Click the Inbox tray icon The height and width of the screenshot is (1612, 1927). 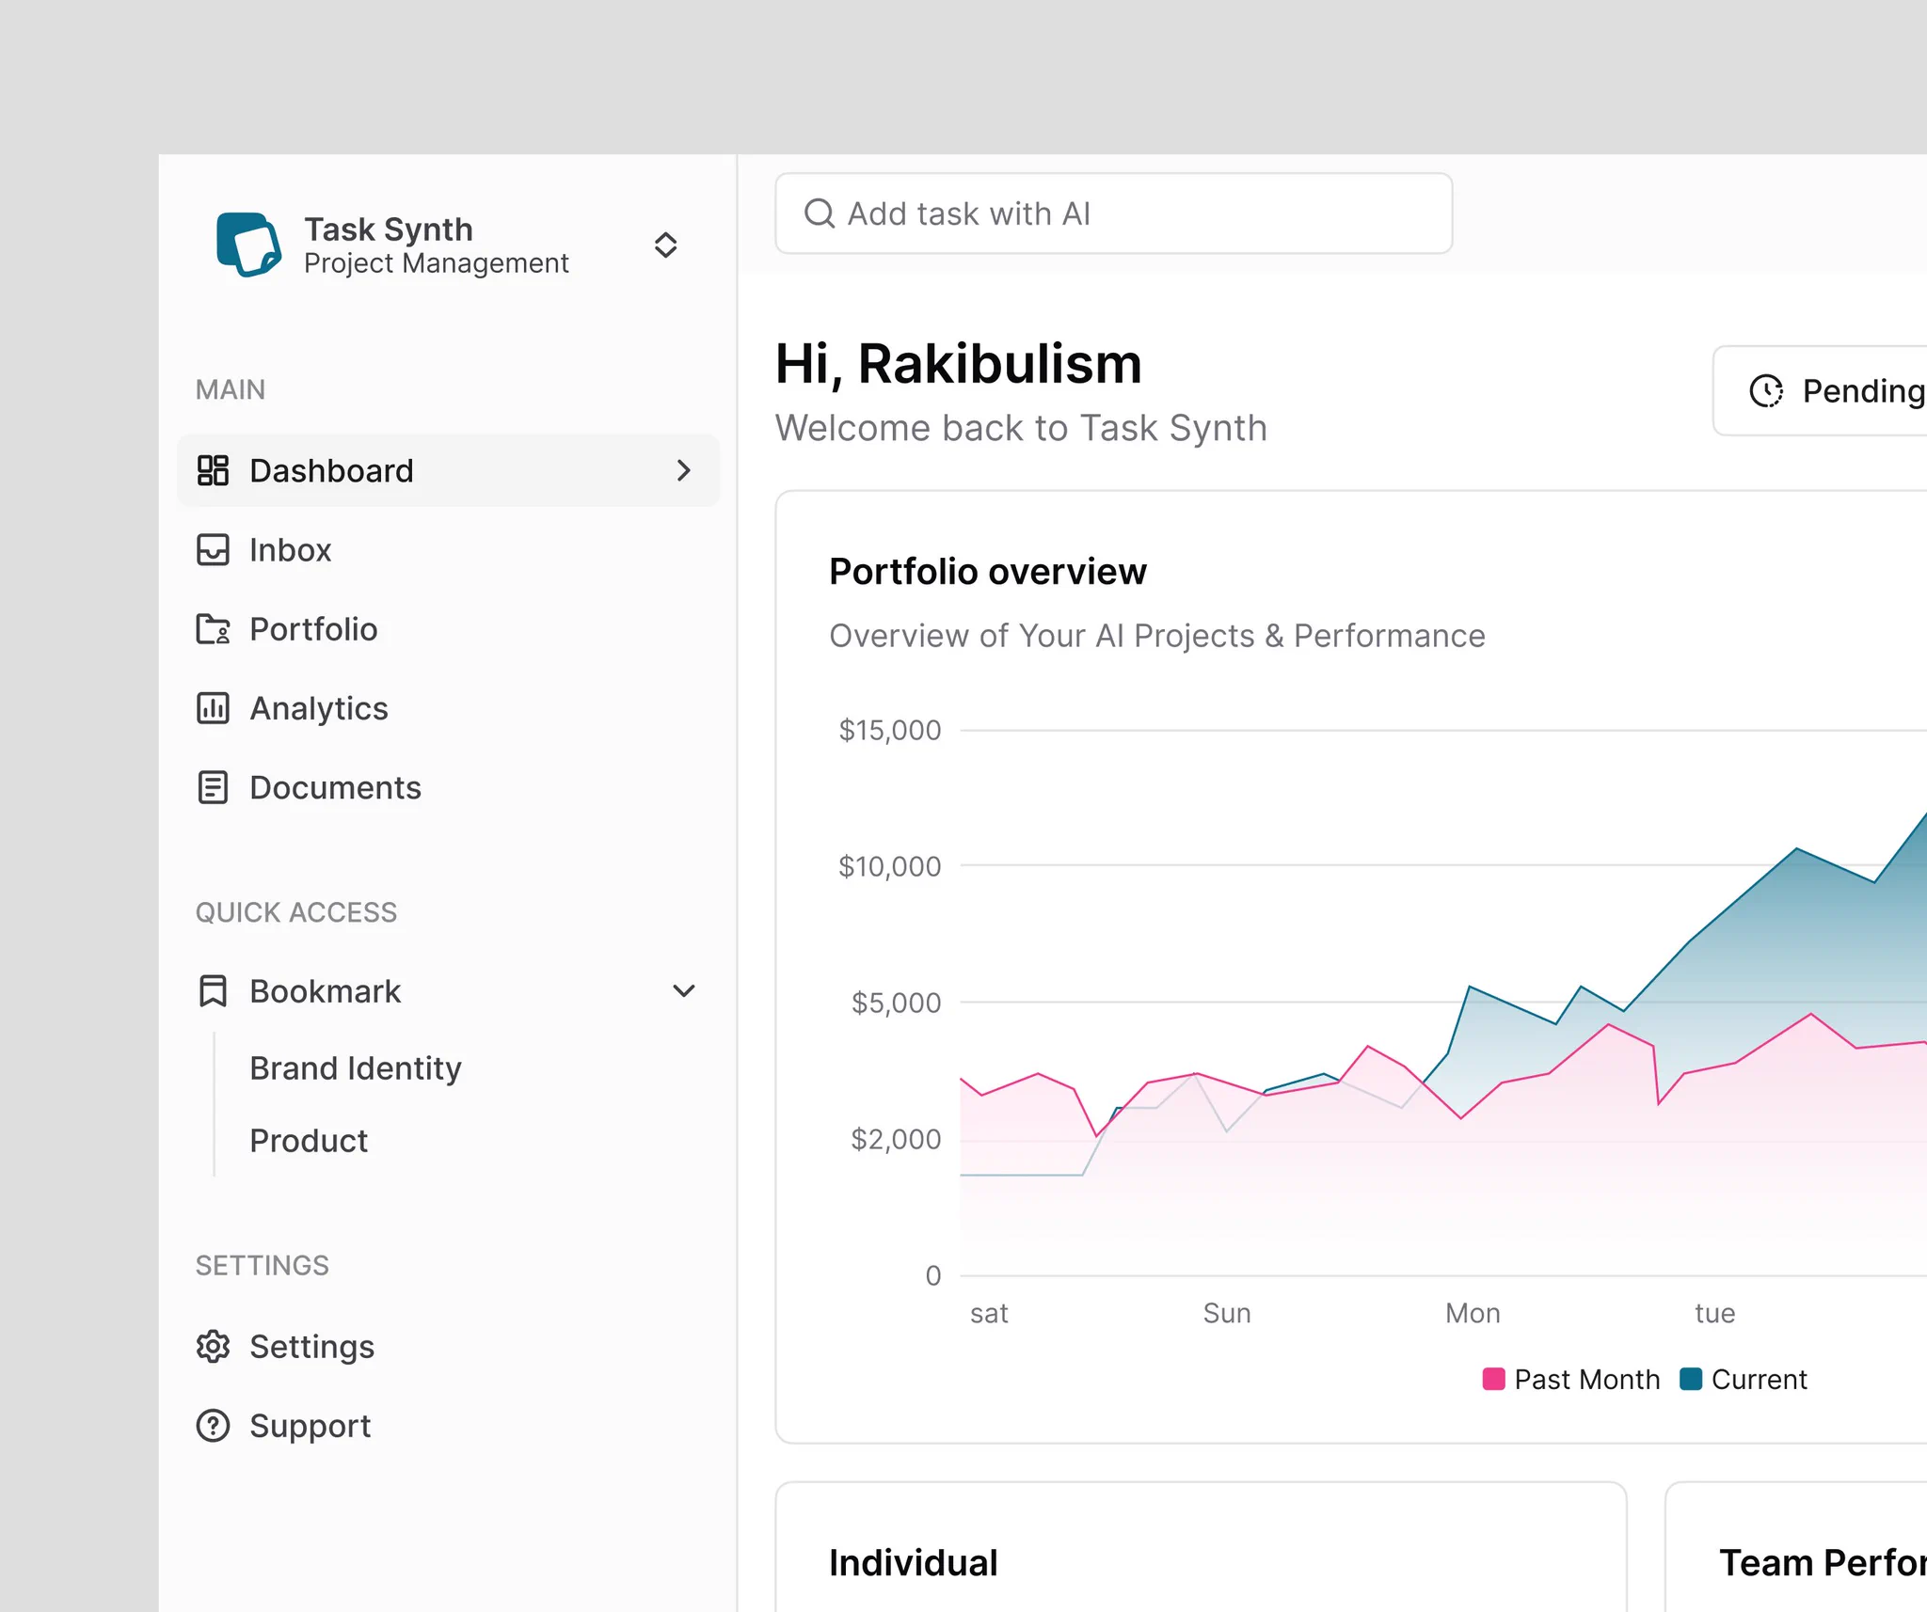(x=213, y=549)
